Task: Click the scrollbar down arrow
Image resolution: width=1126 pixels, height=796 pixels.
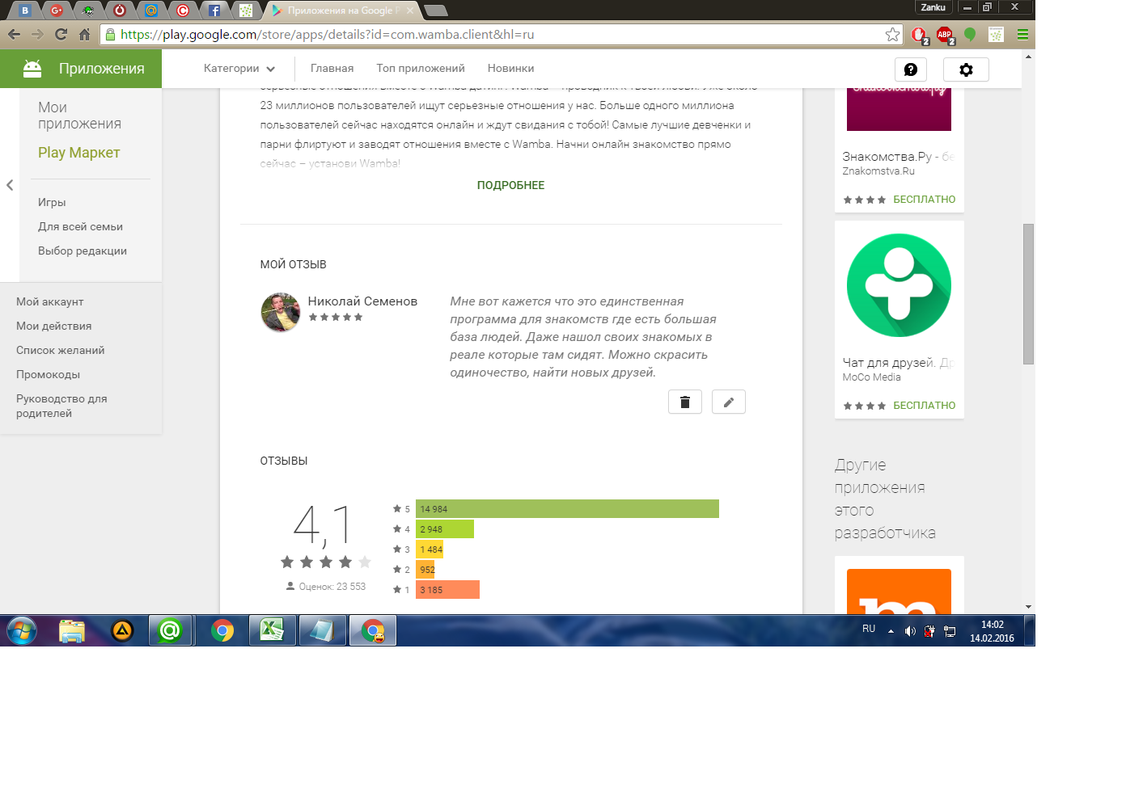Action: point(1028,606)
